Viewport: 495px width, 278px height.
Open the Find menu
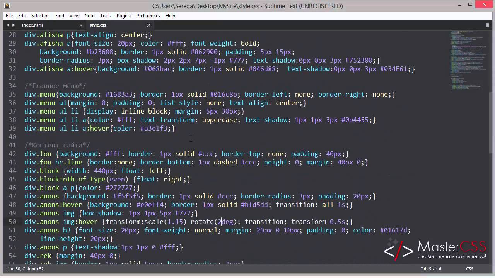[x=60, y=16]
